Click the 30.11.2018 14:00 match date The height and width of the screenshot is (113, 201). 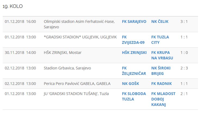click(x=20, y=53)
